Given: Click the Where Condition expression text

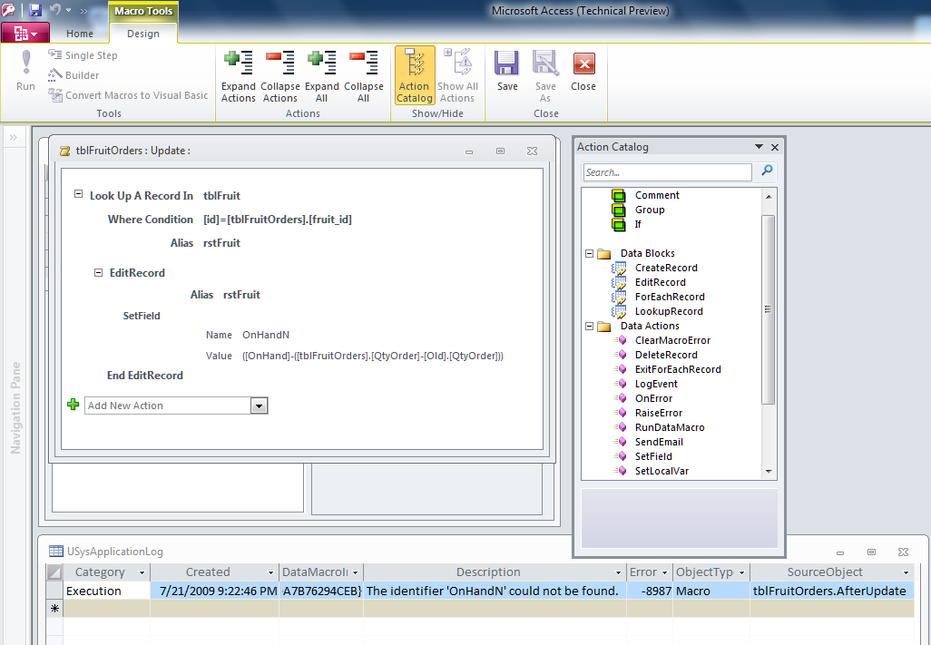Looking at the screenshot, I should pyautogui.click(x=278, y=220).
